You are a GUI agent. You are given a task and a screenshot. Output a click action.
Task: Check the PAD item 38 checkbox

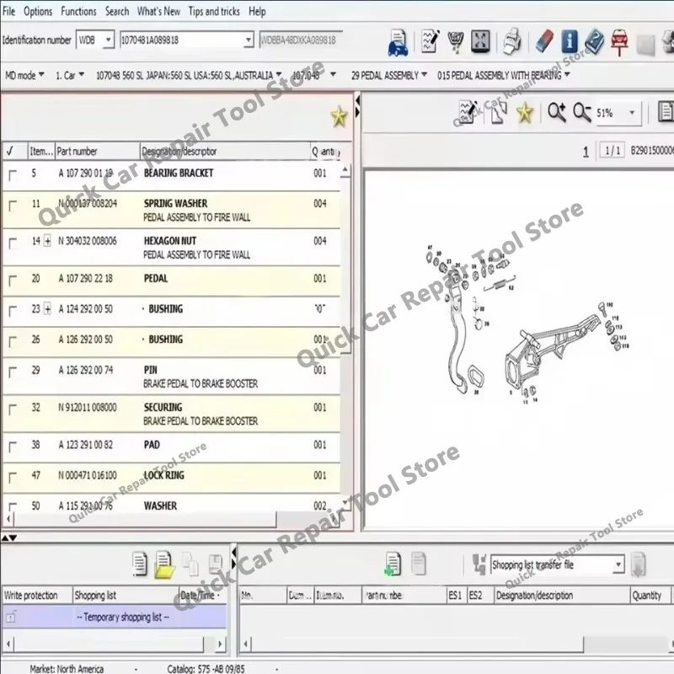[x=13, y=447]
